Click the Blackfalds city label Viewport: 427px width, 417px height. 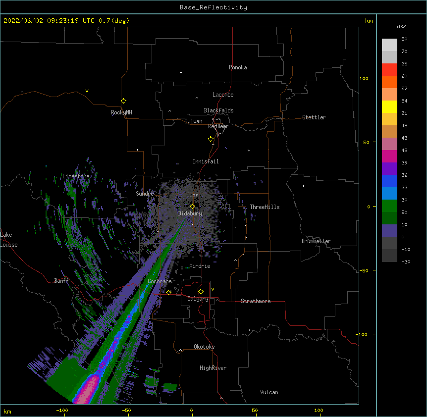tap(218, 110)
